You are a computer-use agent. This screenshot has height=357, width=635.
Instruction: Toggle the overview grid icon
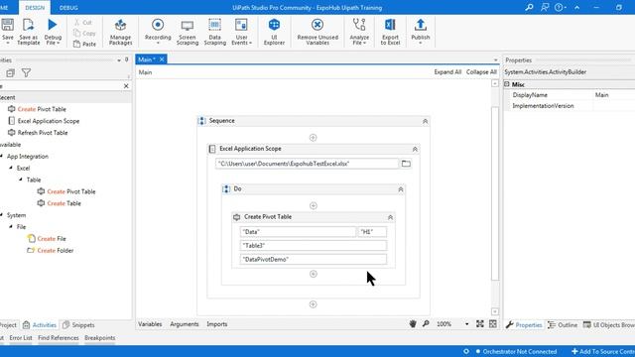[493, 324]
